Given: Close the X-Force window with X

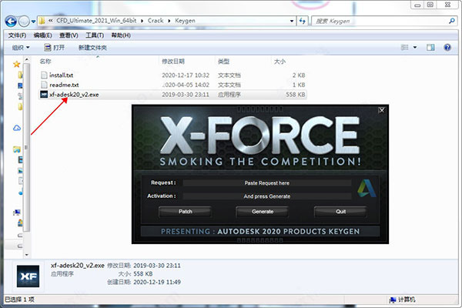Looking at the screenshot, I should (381, 110).
